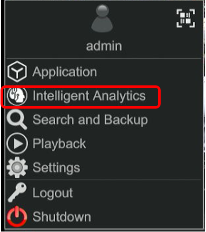The height and width of the screenshot is (232, 206).
Task: Click the admin username text
Action: tap(104, 46)
